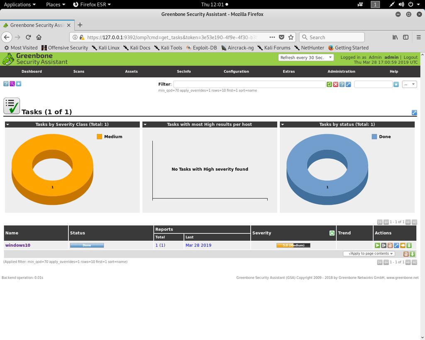Bookmark this page with the star icon

291,37
